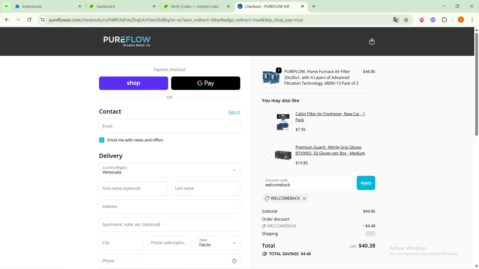Apply the discount code
Viewport: 479px width, 269px height.
(366, 183)
